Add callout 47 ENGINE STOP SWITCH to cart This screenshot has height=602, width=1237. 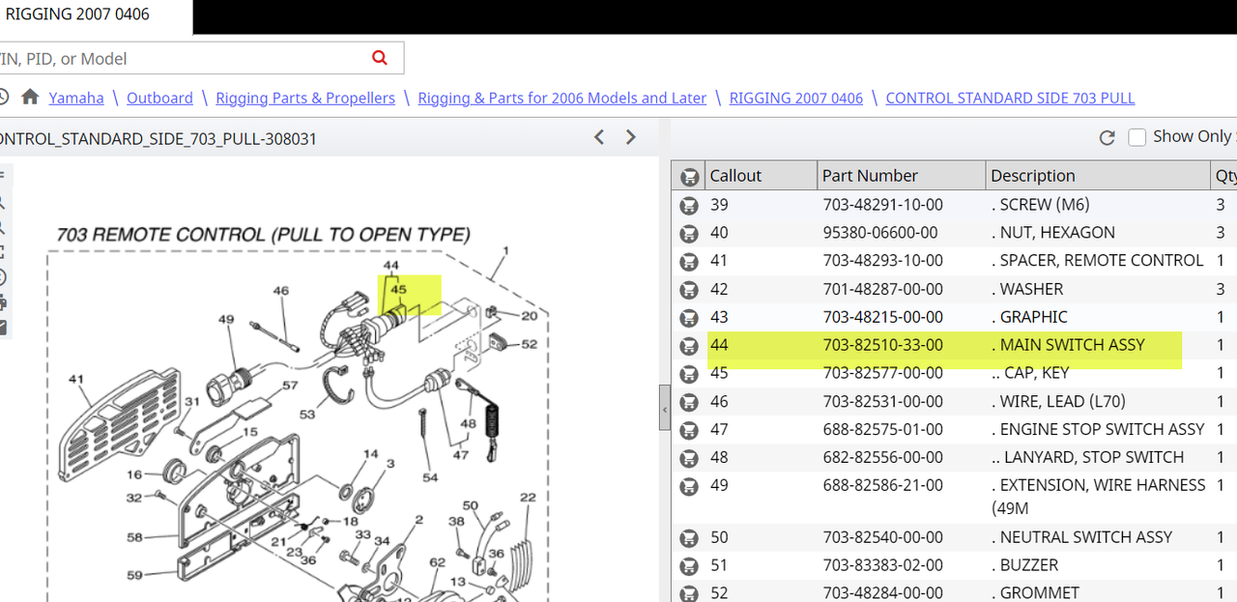click(689, 429)
